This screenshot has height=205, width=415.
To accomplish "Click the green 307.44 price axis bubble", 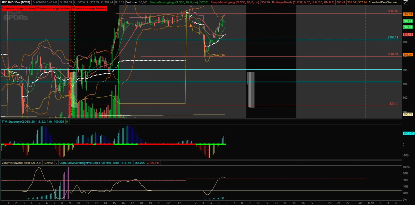I will pos(408,21).
